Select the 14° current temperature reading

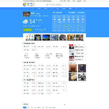point(33,21)
